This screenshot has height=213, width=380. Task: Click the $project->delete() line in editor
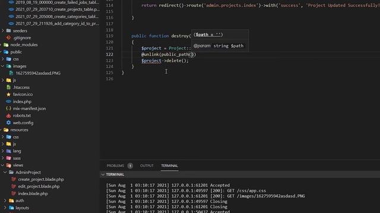165,60
